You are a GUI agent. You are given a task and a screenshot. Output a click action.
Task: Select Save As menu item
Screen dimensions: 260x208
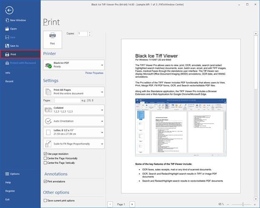[20, 46]
